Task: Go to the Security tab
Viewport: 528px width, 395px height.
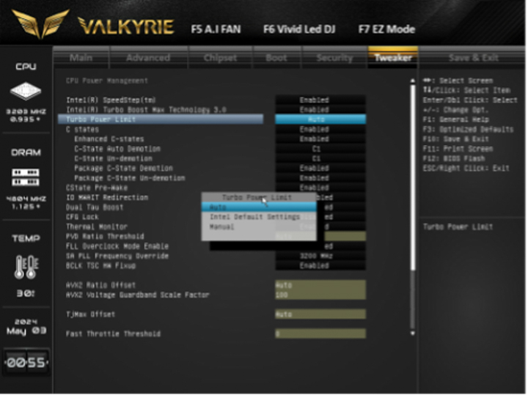Action: pyautogui.click(x=334, y=58)
